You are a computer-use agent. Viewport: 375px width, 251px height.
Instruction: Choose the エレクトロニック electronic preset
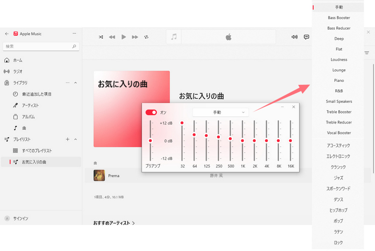[338, 156]
